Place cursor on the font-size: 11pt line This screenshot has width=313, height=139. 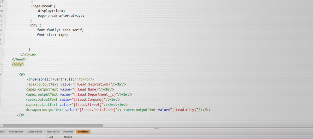(x=52, y=34)
